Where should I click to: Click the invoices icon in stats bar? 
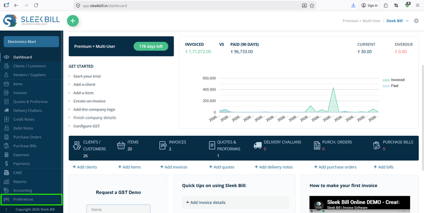click(163, 145)
